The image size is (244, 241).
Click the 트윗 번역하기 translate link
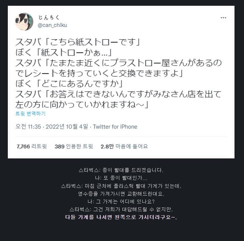click(30, 114)
